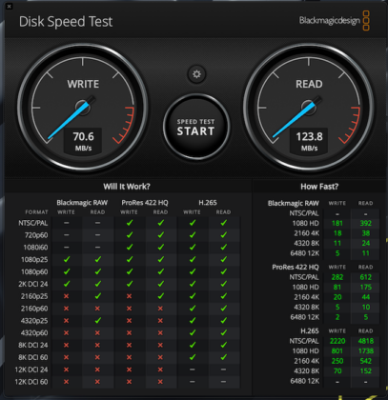Click 12K DCI 60 ProRes read red cross

coord(160,382)
